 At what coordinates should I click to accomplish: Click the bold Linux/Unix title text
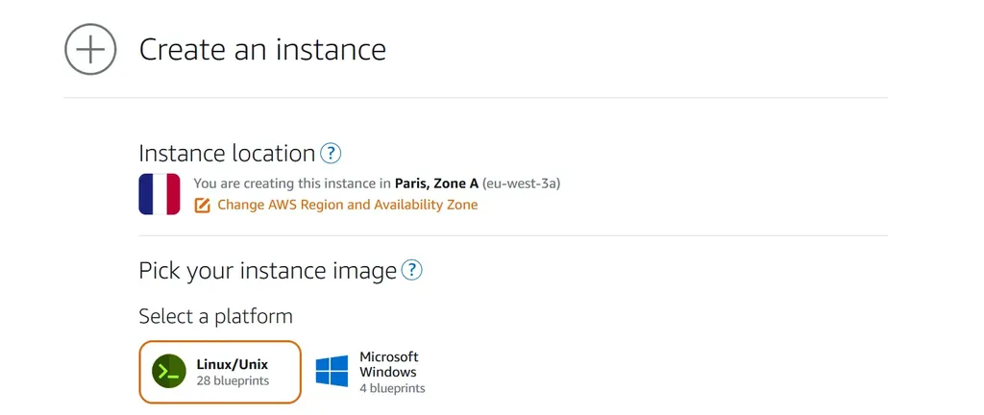pyautogui.click(x=233, y=364)
